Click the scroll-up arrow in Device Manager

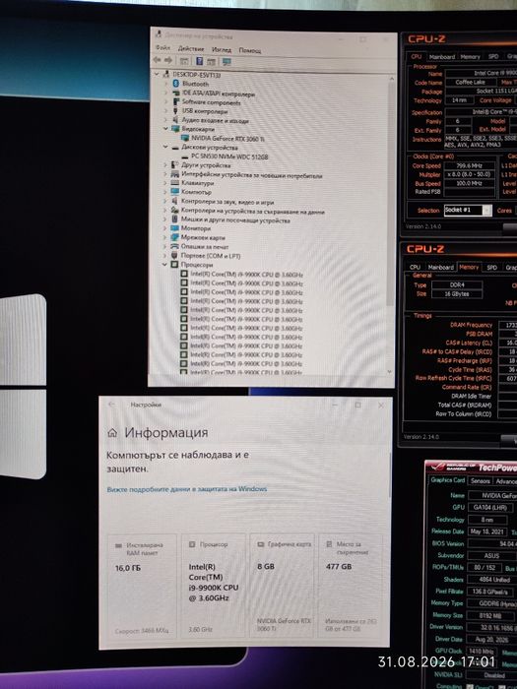click(x=391, y=79)
